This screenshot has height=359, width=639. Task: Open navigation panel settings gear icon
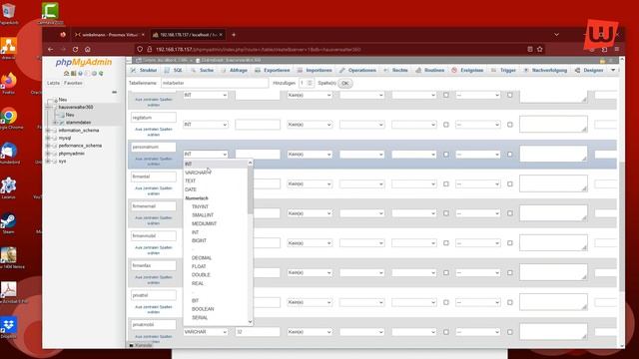pyautogui.click(x=94, y=73)
